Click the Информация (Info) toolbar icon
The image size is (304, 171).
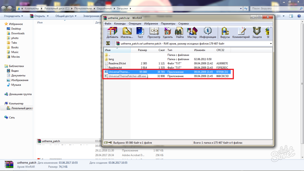[207, 33]
